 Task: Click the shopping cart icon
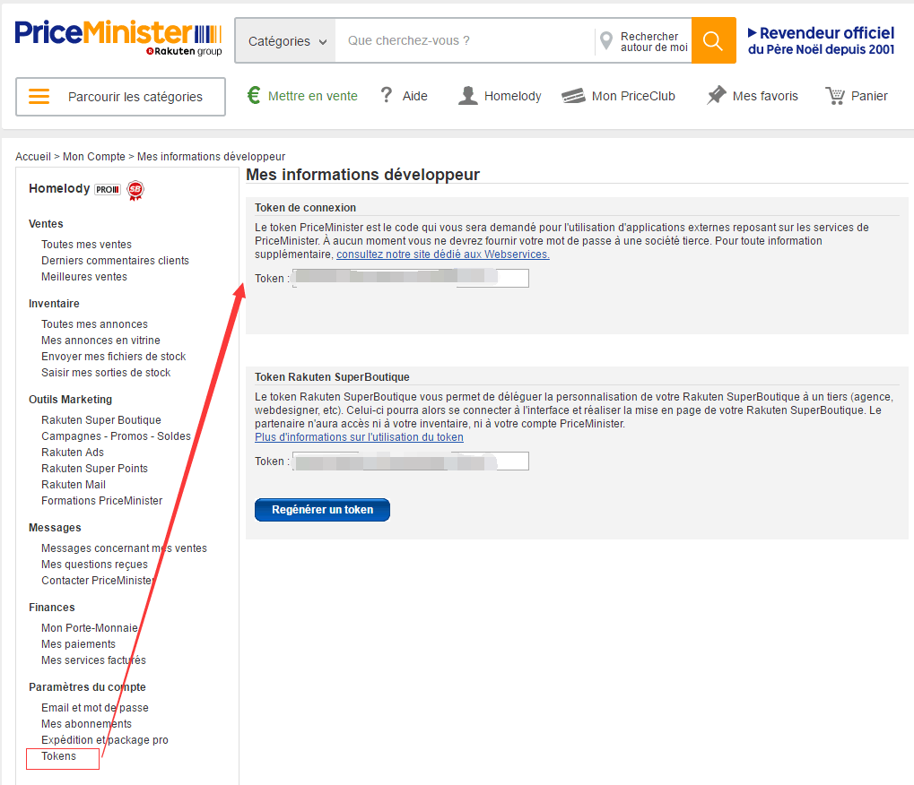pos(835,96)
